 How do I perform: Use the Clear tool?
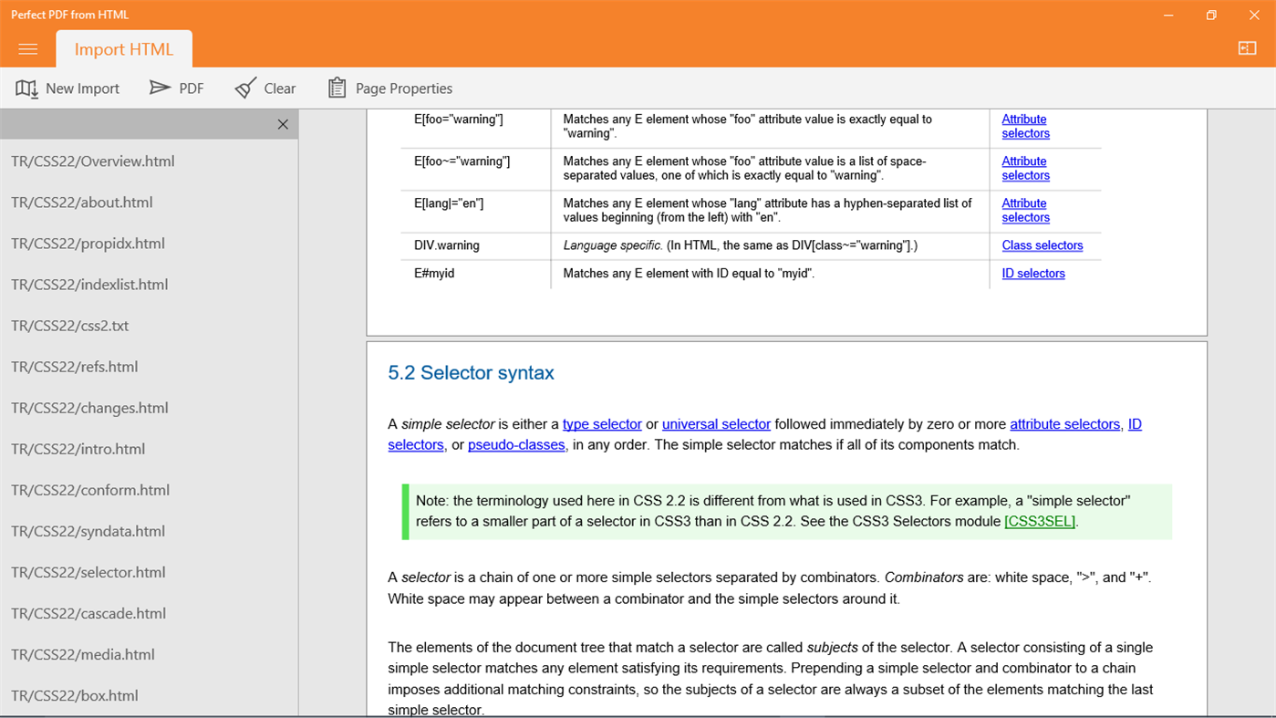265,88
